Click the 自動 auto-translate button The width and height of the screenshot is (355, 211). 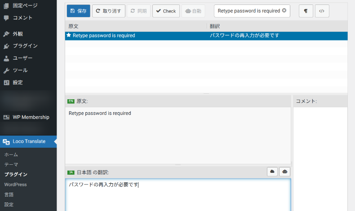(x=193, y=11)
